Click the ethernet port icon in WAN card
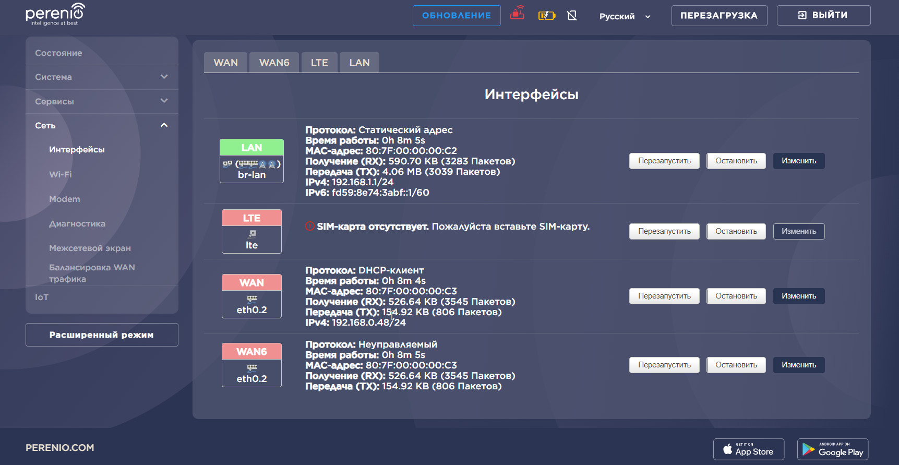The height and width of the screenshot is (465, 899). [252, 299]
